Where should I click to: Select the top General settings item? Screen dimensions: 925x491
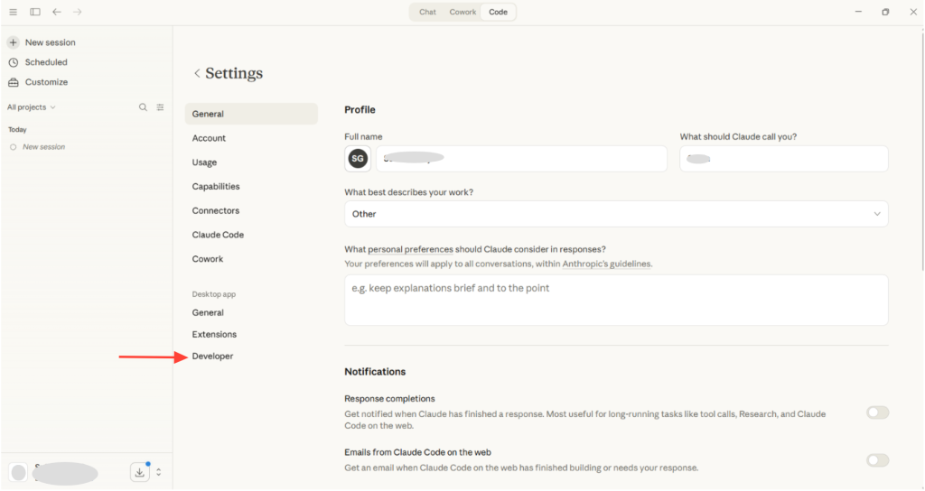pos(251,114)
